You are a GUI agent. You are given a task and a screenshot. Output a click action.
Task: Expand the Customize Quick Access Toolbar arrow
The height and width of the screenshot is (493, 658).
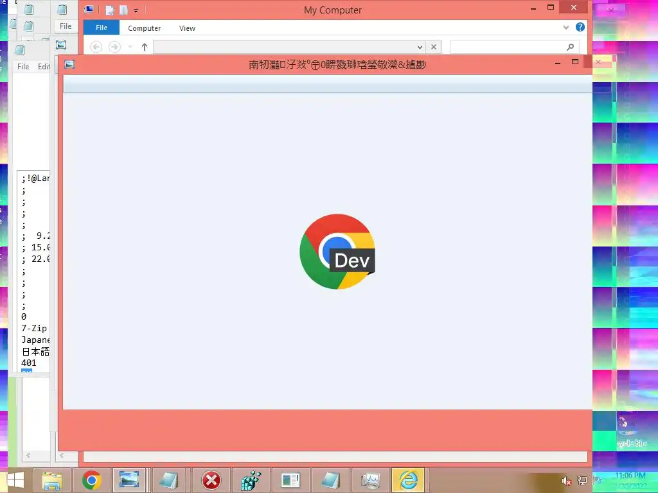[136, 10]
